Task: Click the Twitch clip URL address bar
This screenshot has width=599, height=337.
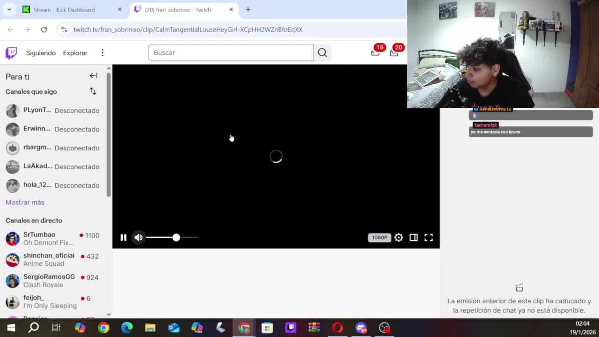Action: click(188, 29)
